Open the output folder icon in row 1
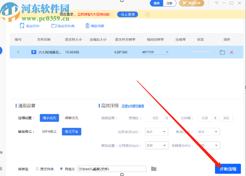Image resolution: width=246 pixels, height=176 pixels. pos(222,52)
